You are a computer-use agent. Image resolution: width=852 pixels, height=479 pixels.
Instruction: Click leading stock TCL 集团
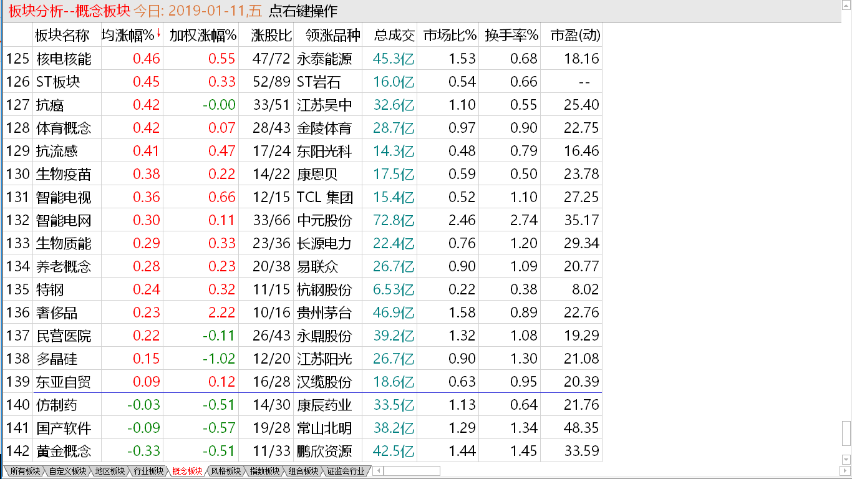point(325,197)
